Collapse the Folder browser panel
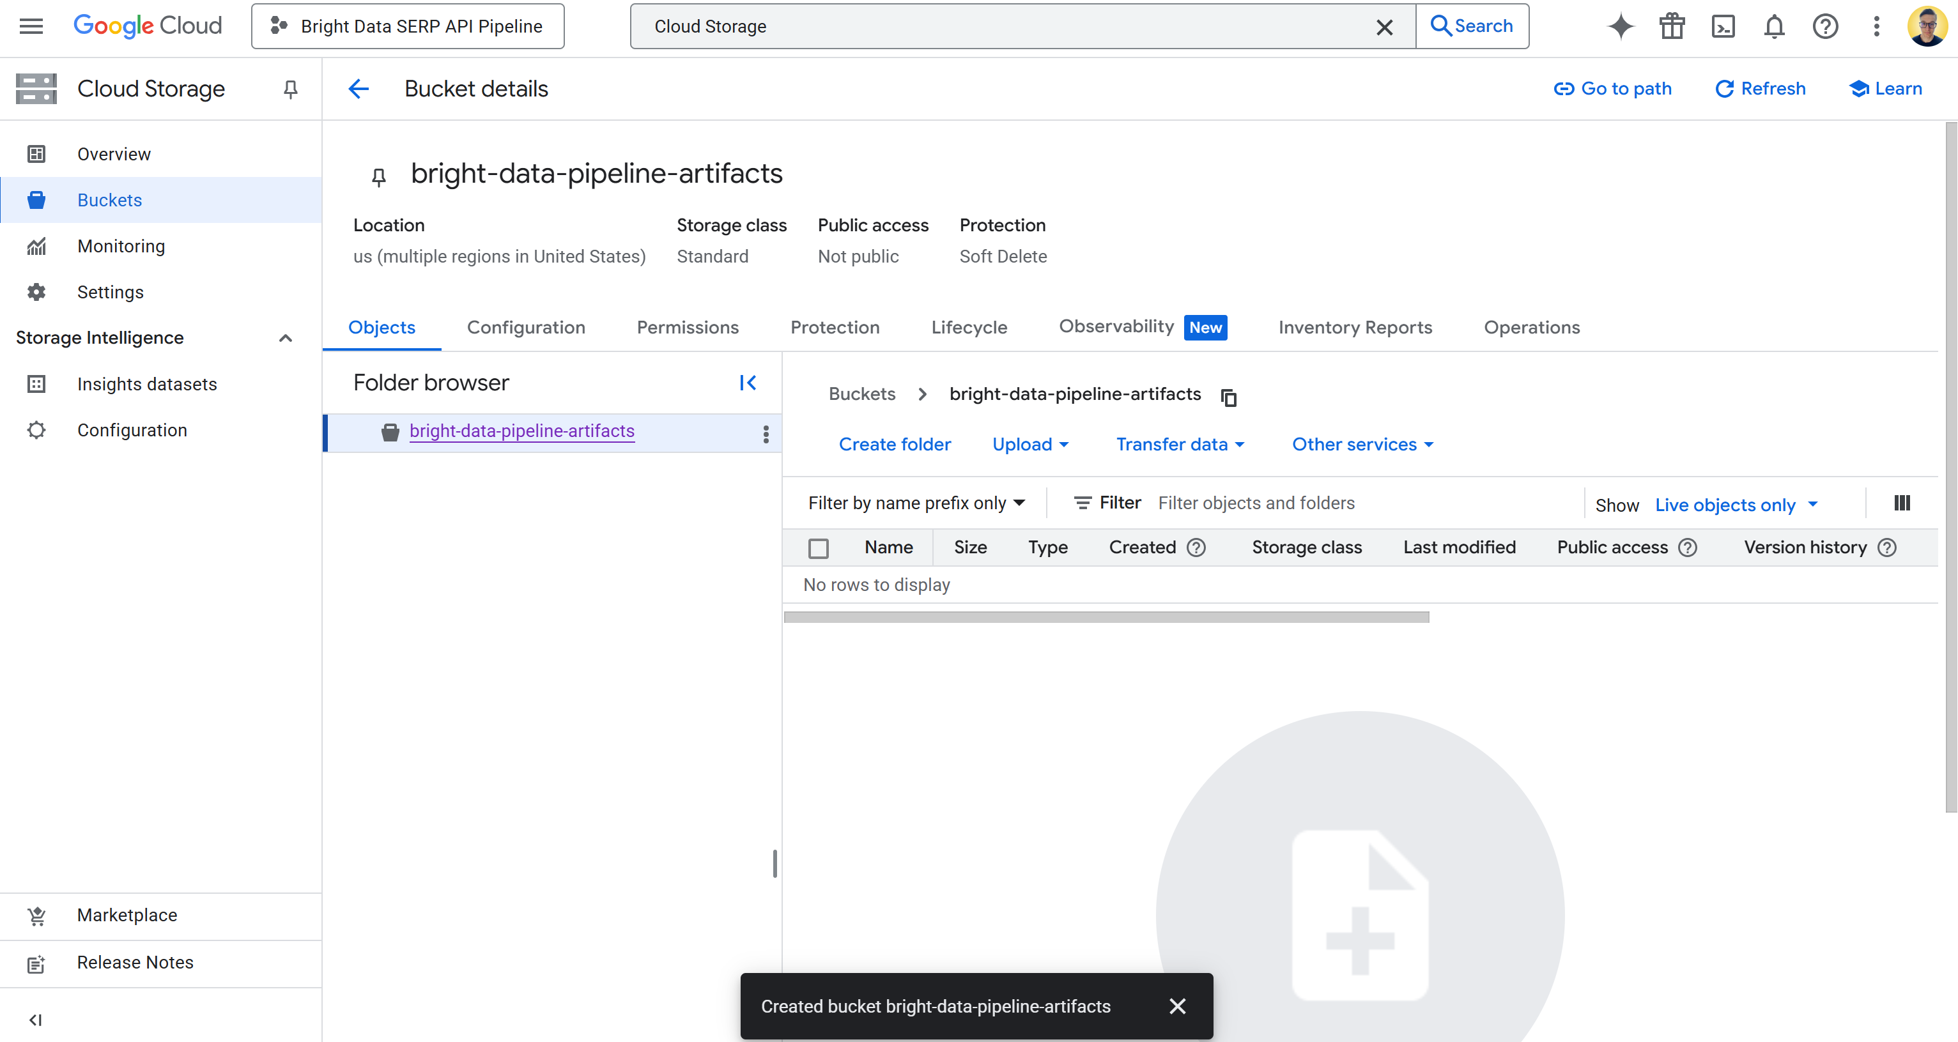The width and height of the screenshot is (1958, 1042). pyautogui.click(x=747, y=382)
